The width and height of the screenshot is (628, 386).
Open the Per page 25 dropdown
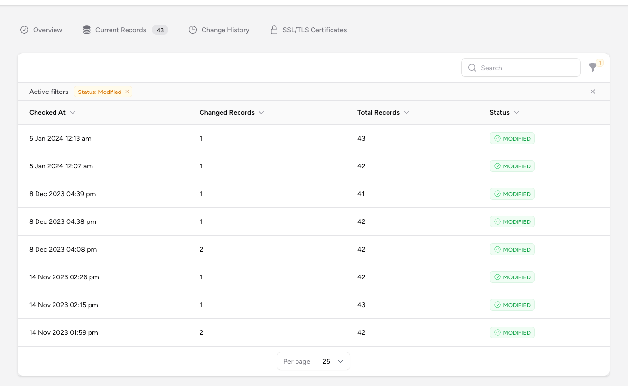click(332, 361)
